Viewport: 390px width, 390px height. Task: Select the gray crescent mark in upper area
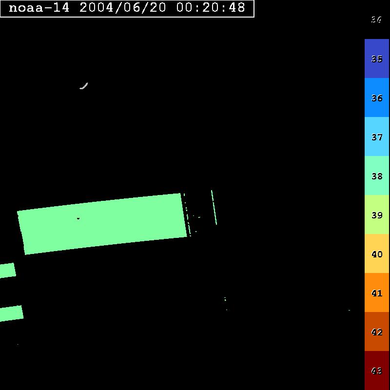[x=84, y=86]
